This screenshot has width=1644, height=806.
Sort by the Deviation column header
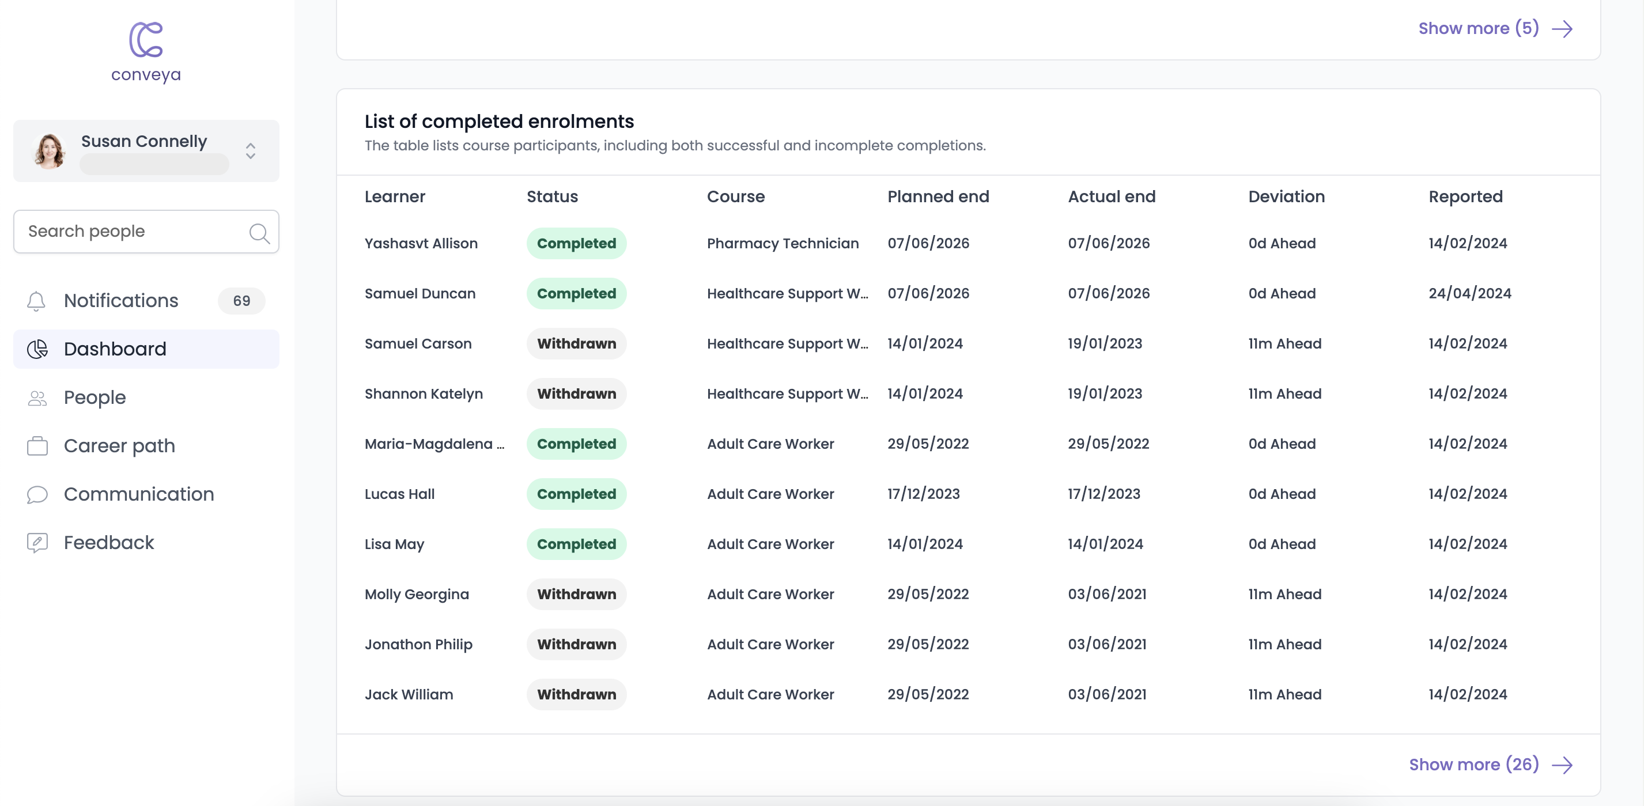pos(1287,196)
